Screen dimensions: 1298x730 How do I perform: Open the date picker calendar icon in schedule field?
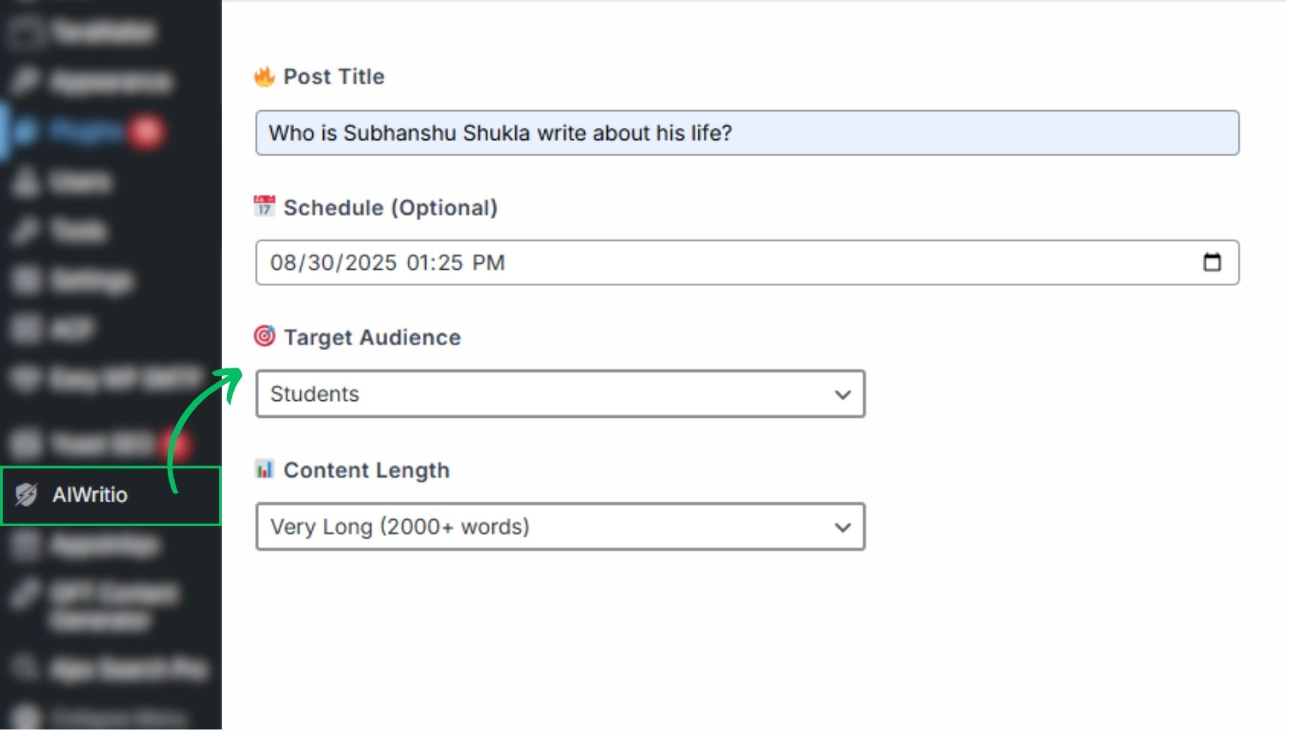pos(1213,262)
